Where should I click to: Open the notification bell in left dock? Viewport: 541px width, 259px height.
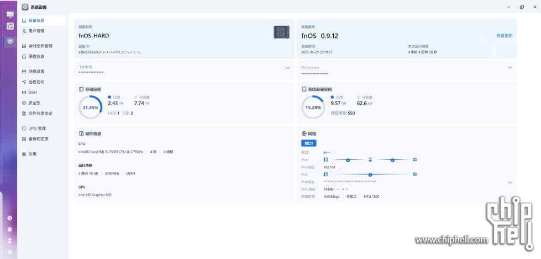10,229
